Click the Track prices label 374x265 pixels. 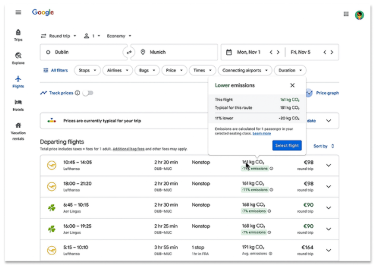pos(61,93)
